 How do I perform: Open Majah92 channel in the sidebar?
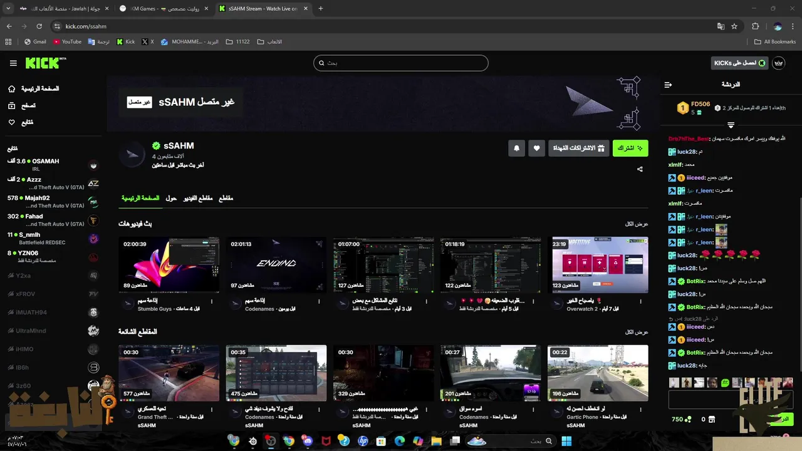[53, 202]
